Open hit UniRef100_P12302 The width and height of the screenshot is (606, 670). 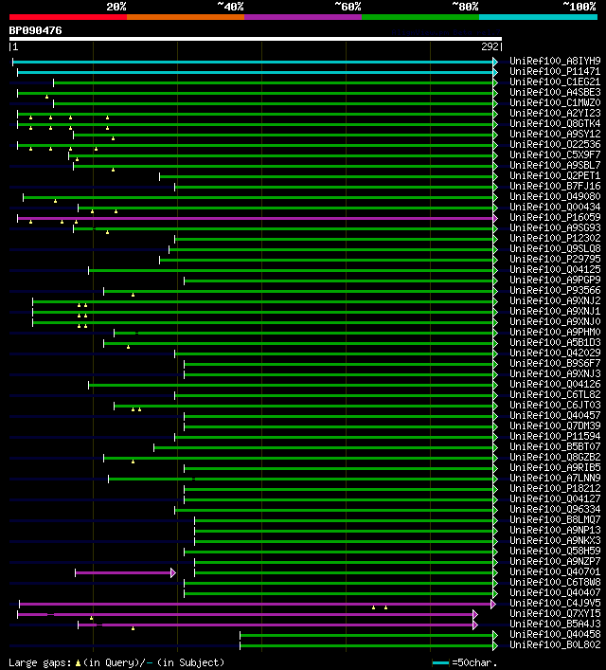click(x=555, y=239)
